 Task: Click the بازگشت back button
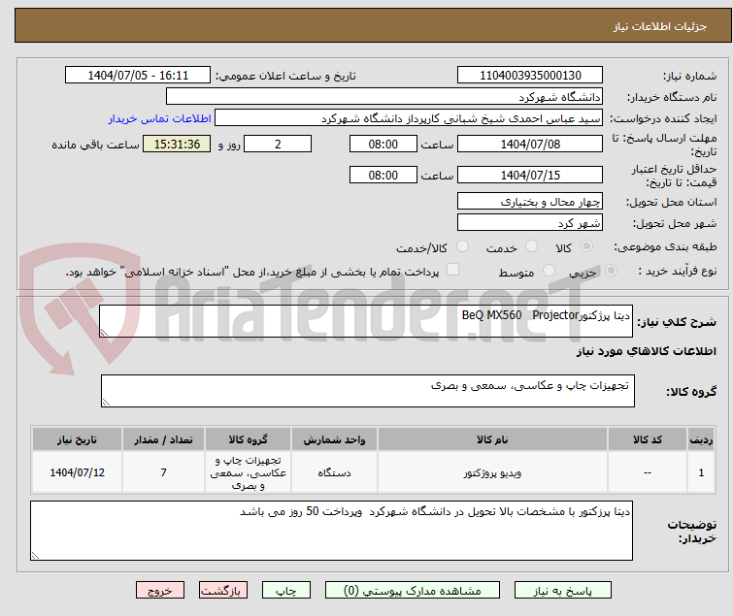point(223,591)
